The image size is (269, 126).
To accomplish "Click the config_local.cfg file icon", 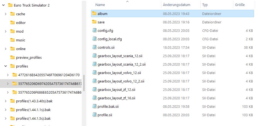I will pyautogui.click(x=94, y=39).
